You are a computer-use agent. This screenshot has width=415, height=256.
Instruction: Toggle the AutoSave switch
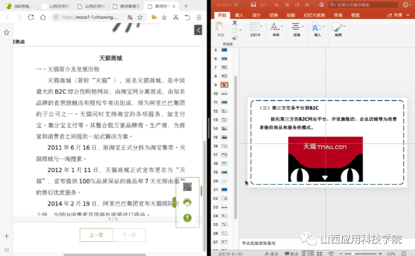click(239, 4)
